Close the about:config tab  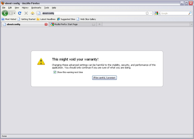click(x=46, y=24)
